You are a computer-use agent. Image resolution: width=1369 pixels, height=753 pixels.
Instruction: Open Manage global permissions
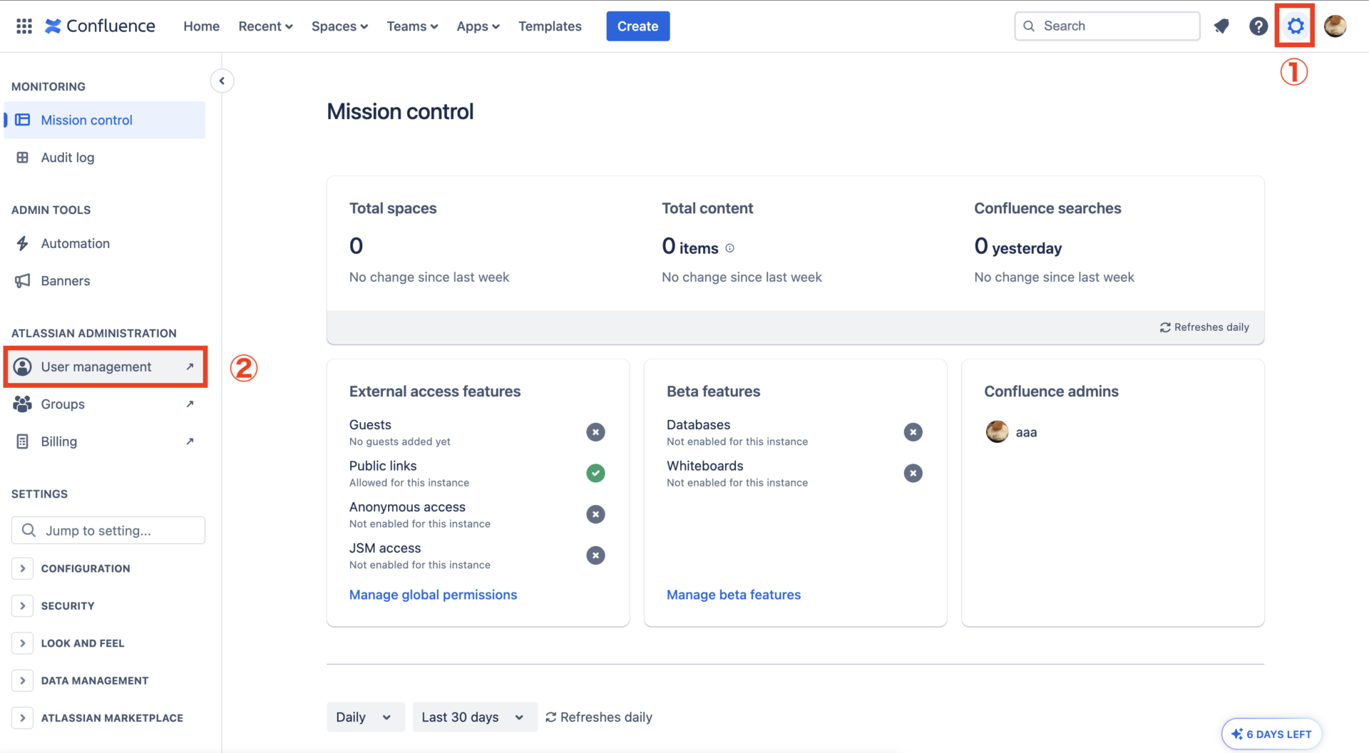pyautogui.click(x=433, y=594)
